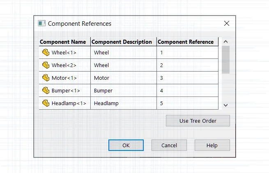Close the Component References dialog

(x=227, y=23)
